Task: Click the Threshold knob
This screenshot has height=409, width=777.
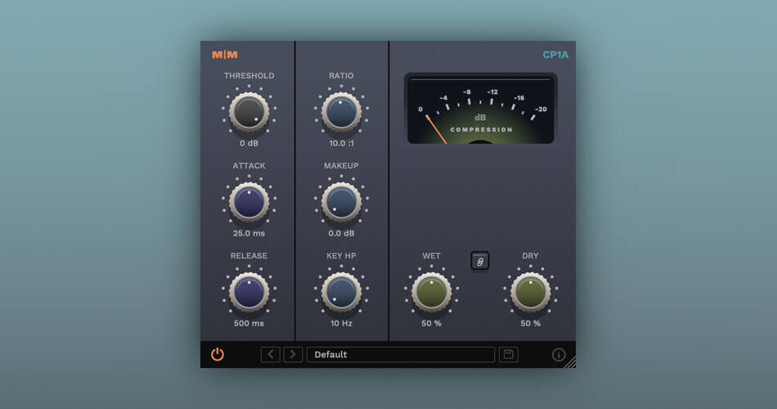Action: [x=249, y=112]
